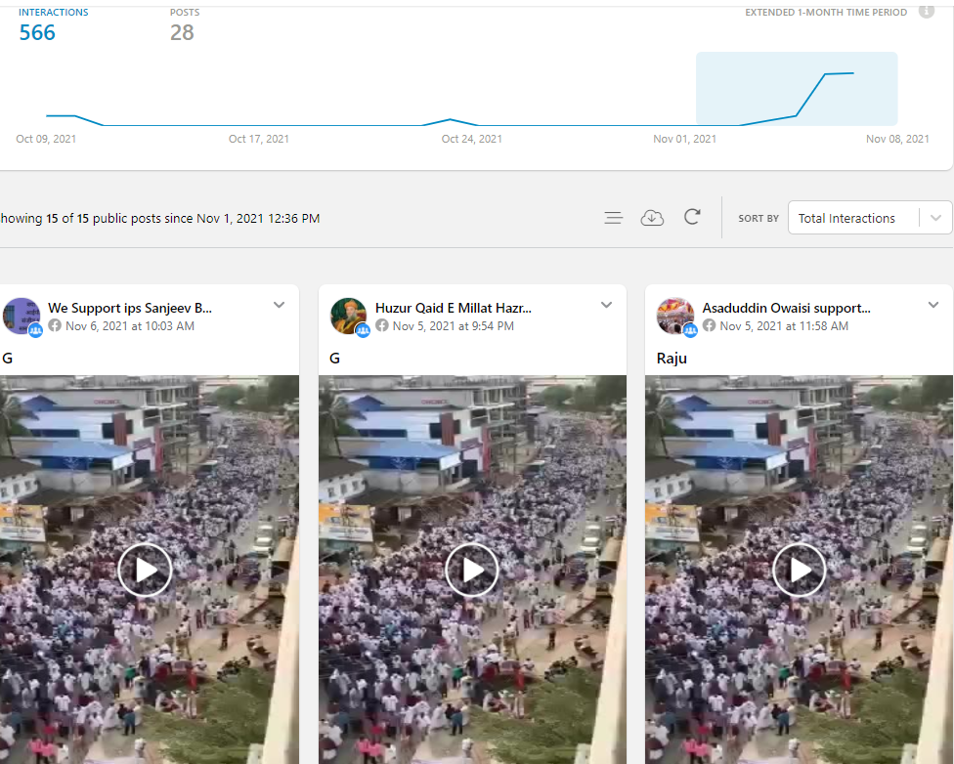The height and width of the screenshot is (764, 954).
Task: Click the info icon beside Extended time period
Action: pyautogui.click(x=926, y=12)
